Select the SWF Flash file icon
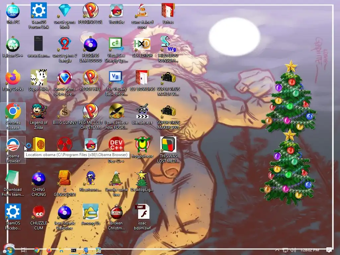This screenshot has height=255, width=340. click(142, 217)
